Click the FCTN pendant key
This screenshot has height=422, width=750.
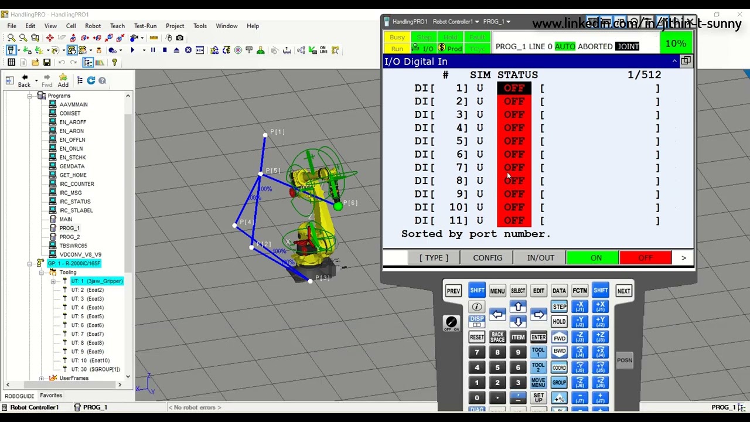579,291
